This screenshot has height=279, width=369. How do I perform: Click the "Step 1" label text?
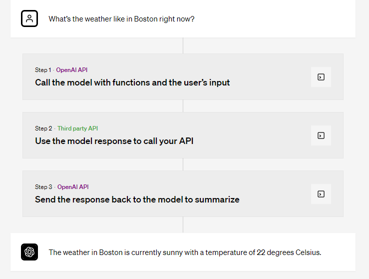point(43,70)
